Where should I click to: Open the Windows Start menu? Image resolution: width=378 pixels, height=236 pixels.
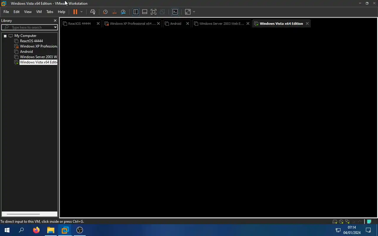(7, 230)
